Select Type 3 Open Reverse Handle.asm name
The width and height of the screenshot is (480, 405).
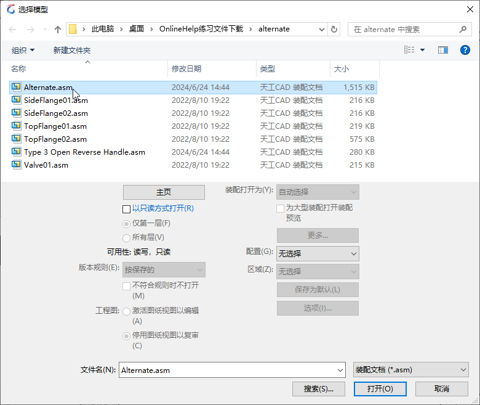(84, 152)
